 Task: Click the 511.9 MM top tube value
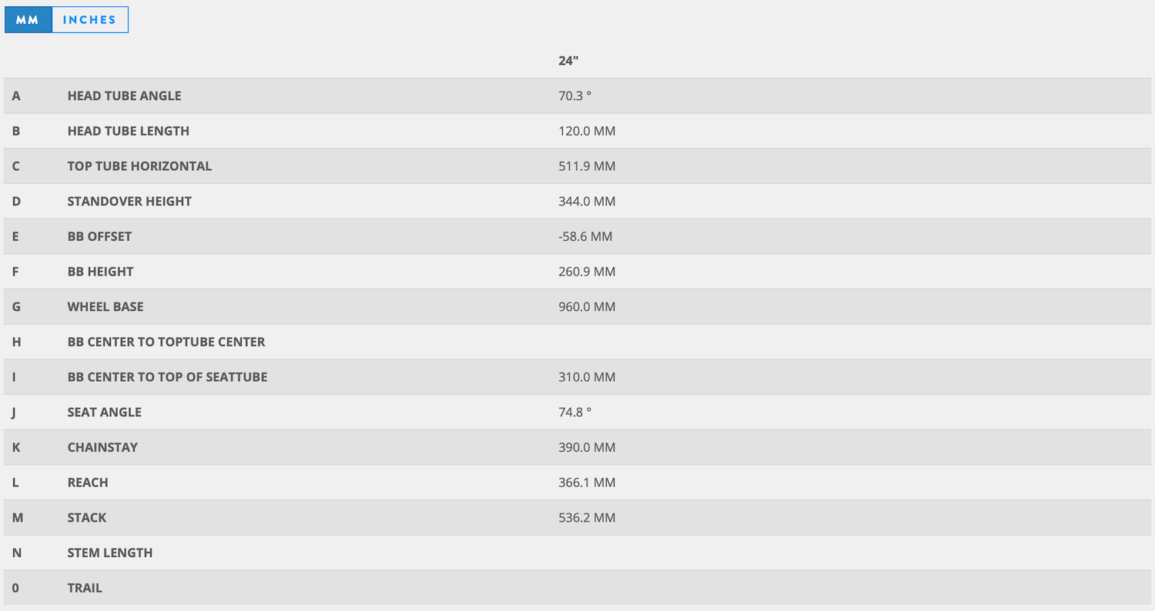pos(587,166)
